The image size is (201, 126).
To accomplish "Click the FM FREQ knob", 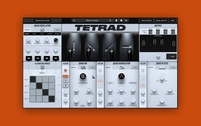I will coord(28,40).
